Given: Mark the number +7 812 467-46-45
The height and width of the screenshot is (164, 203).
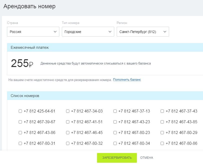Looking at the screenshot, I should (68, 132).
